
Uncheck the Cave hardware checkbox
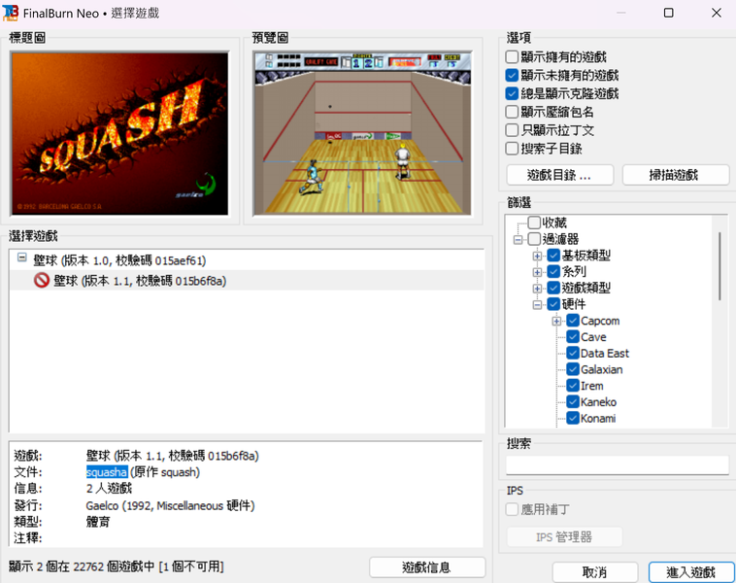pyautogui.click(x=573, y=337)
